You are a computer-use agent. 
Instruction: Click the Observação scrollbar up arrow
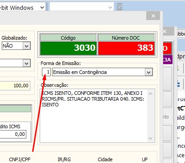[x=150, y=94]
